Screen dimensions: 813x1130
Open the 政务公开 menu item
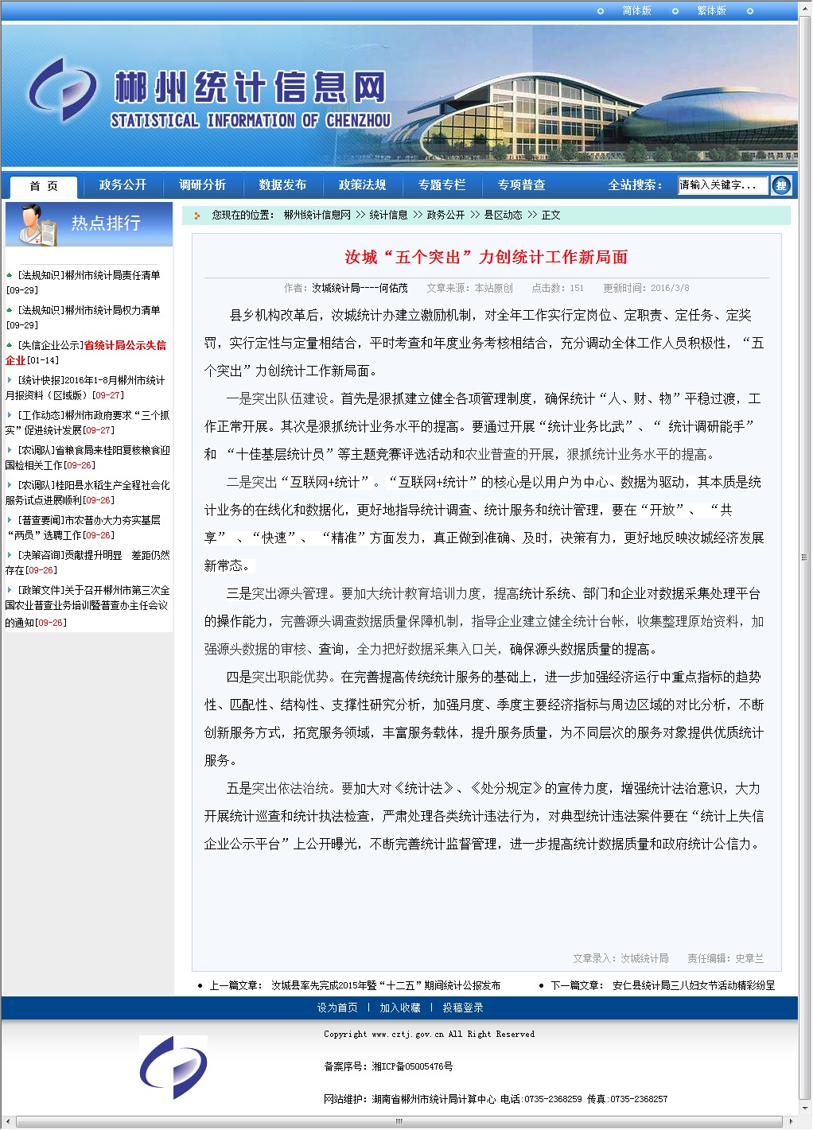(x=123, y=184)
